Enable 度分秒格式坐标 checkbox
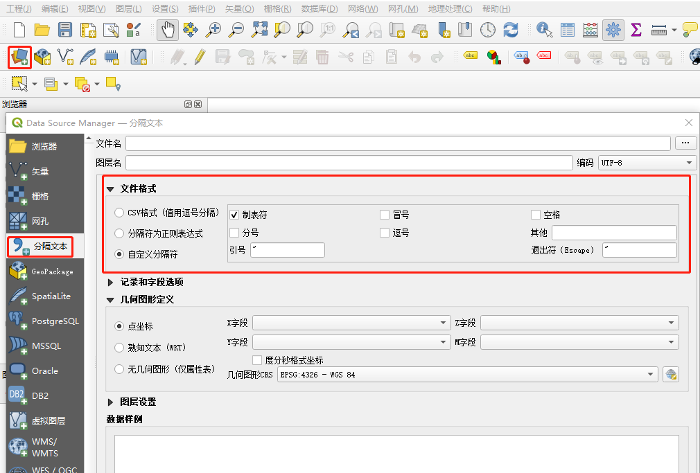This screenshot has width=700, height=473. [257, 359]
